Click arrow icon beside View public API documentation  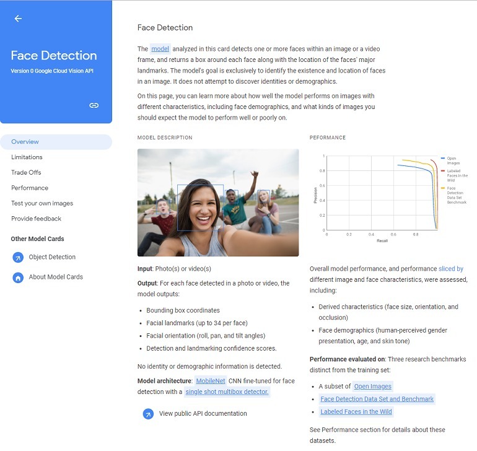tap(148, 414)
